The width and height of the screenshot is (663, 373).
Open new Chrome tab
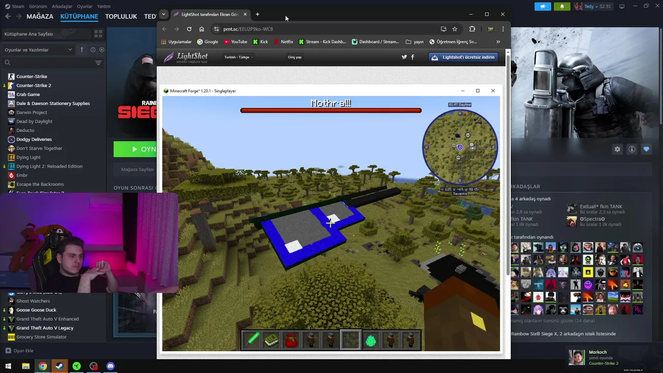257,15
